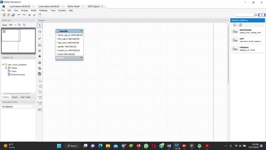This screenshot has width=266, height=150.
Task: Choose 1:1 non-identifying relationship tool
Action: click(x=40, y=81)
